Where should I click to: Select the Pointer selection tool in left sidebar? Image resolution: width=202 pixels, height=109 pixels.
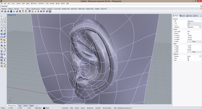click(x=2, y=16)
